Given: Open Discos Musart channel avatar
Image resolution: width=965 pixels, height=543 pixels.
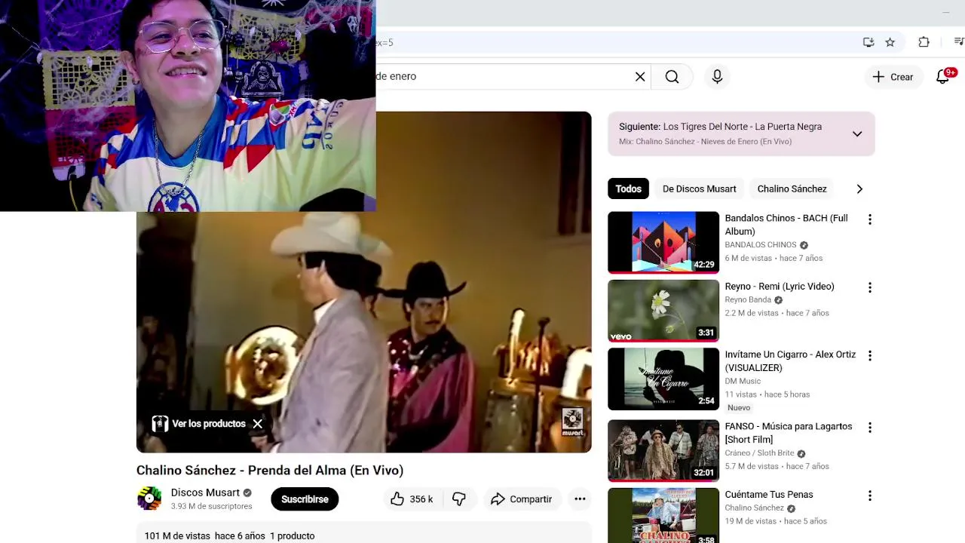Looking at the screenshot, I should tap(149, 499).
